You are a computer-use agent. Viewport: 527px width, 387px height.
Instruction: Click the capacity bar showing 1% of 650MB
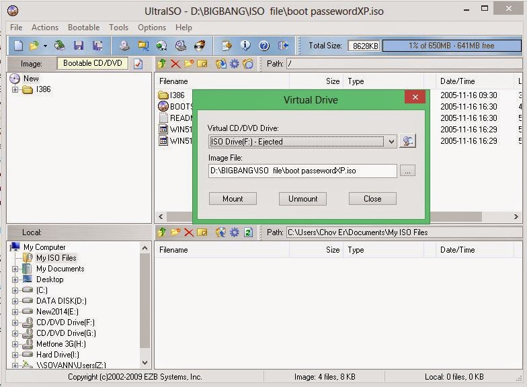point(452,46)
